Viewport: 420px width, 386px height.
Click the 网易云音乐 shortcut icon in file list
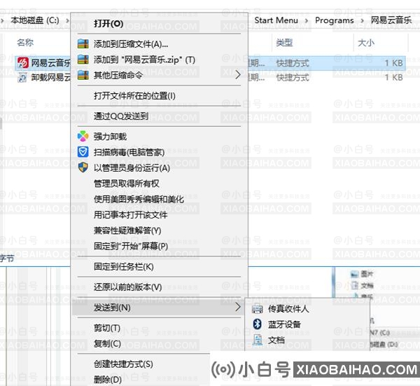coord(23,63)
